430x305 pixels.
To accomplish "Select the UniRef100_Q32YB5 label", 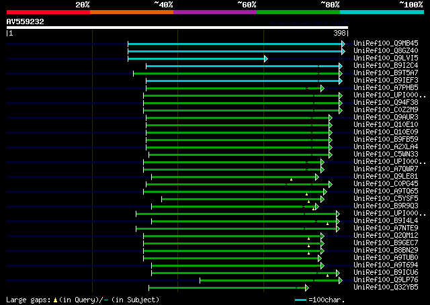I will click(x=386, y=288).
